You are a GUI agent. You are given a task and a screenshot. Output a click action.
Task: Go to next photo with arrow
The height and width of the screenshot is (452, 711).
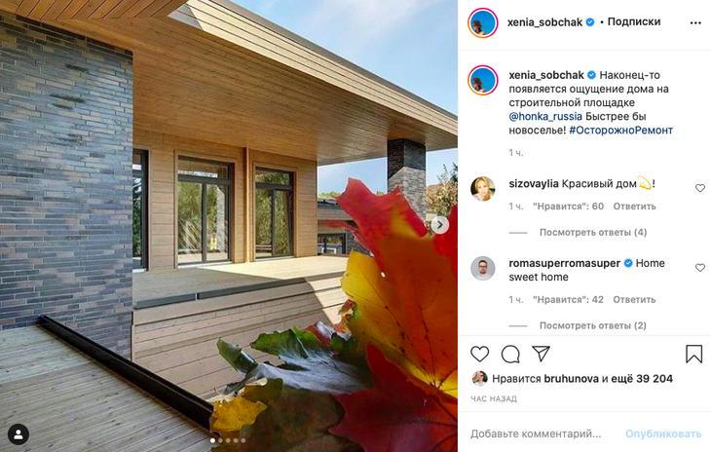[x=439, y=225]
